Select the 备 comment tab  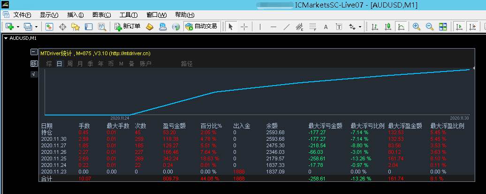(131, 64)
